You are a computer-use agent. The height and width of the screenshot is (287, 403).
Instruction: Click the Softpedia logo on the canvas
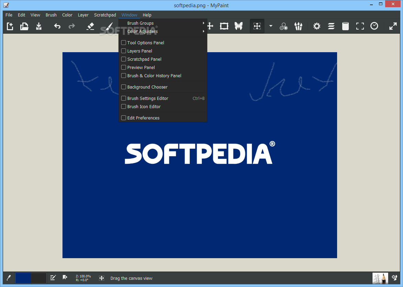pos(200,153)
